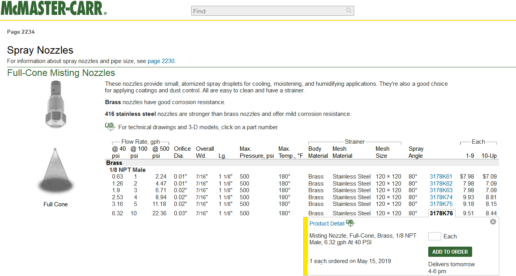Click the Orifice Dia. column header
516x276 pixels.
[182, 152]
